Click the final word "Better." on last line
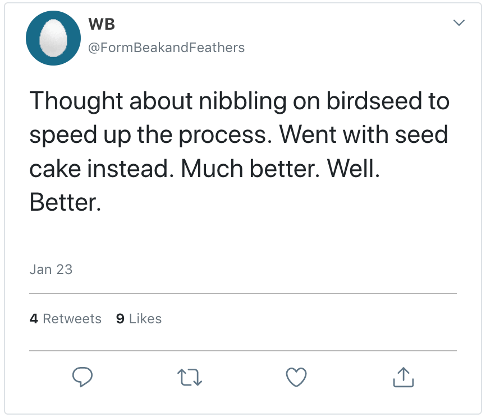Viewport: 486px width, 418px height. click(x=65, y=202)
